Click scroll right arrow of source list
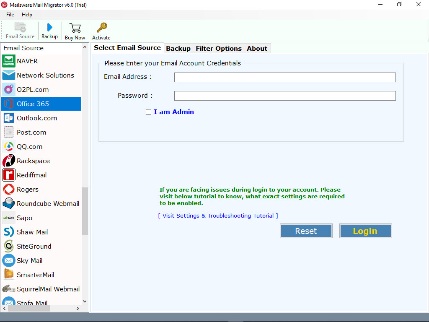Image resolution: width=429 pixels, height=322 pixels. click(x=78, y=308)
